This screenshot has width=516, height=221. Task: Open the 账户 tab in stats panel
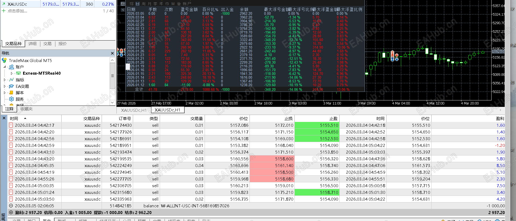coord(187,4)
